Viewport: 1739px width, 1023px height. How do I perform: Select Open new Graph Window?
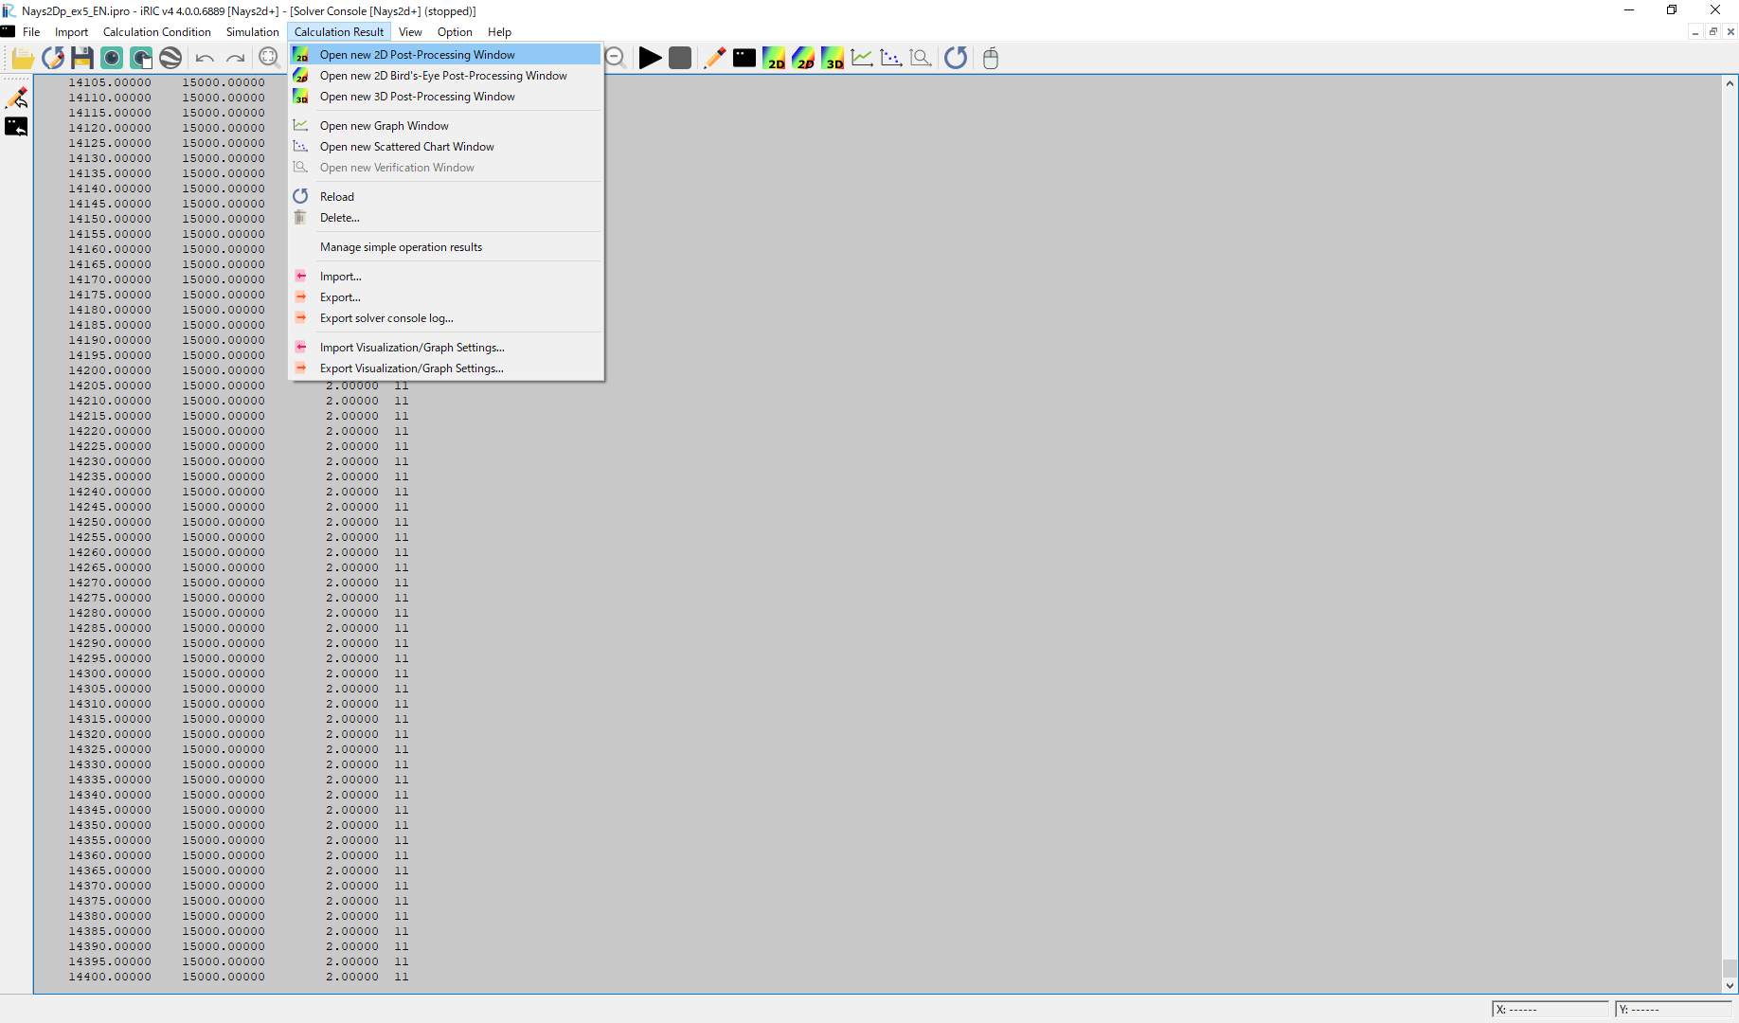(445, 126)
